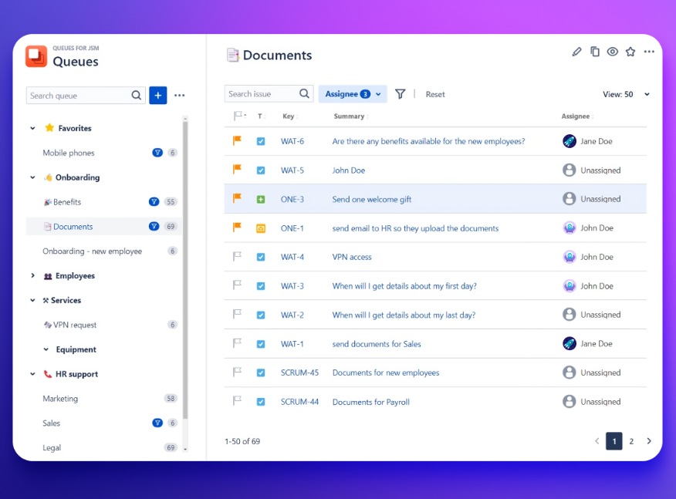Toggle the checkbox issue type icon on WAT-6

[261, 141]
